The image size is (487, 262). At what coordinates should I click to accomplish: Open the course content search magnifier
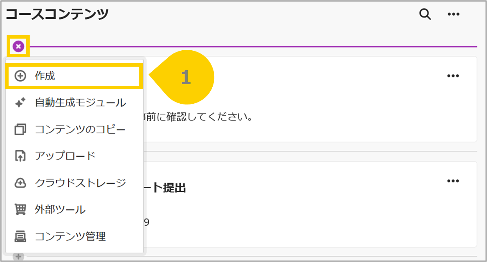(x=425, y=14)
